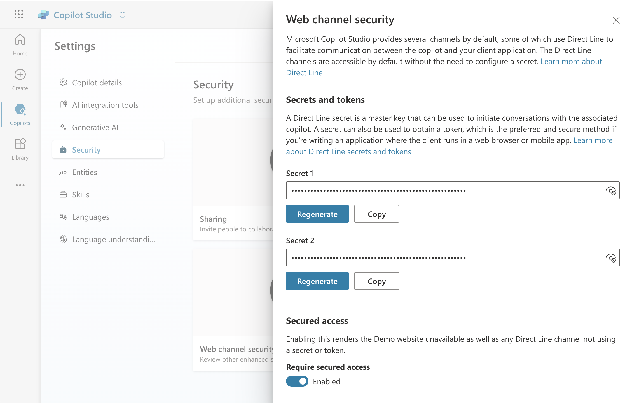
Task: Click inside the Secret 1 field
Action: (x=453, y=190)
